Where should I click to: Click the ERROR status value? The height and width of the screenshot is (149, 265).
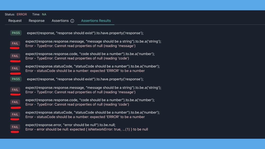(22, 14)
